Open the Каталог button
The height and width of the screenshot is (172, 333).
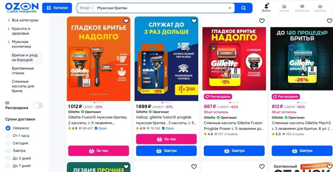coord(57,8)
